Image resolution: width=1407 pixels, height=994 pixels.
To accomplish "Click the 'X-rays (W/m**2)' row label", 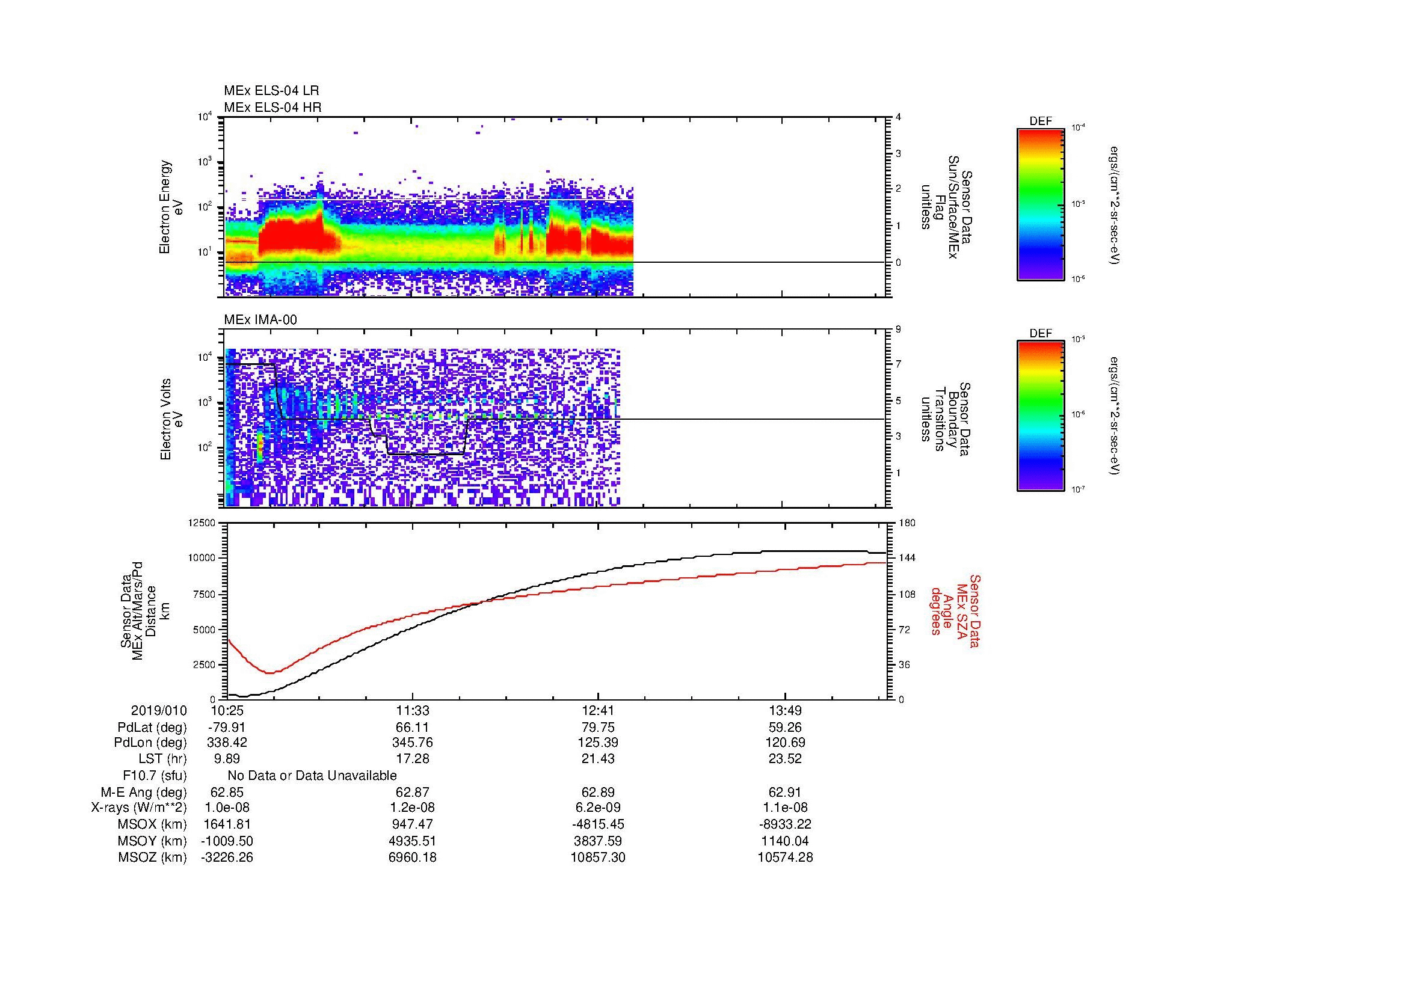I will pos(138,808).
